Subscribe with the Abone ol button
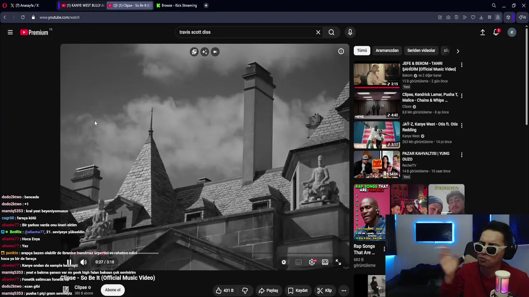The image size is (529, 297). (112, 290)
